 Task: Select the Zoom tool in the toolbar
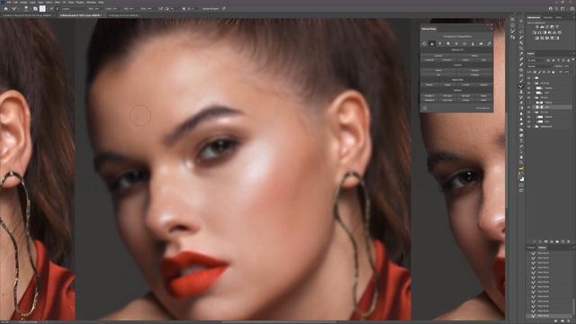tap(521, 162)
